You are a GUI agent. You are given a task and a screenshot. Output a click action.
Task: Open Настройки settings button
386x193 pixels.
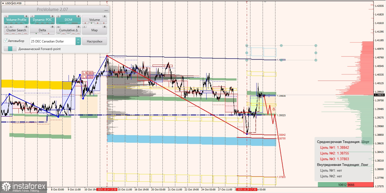[94, 41]
